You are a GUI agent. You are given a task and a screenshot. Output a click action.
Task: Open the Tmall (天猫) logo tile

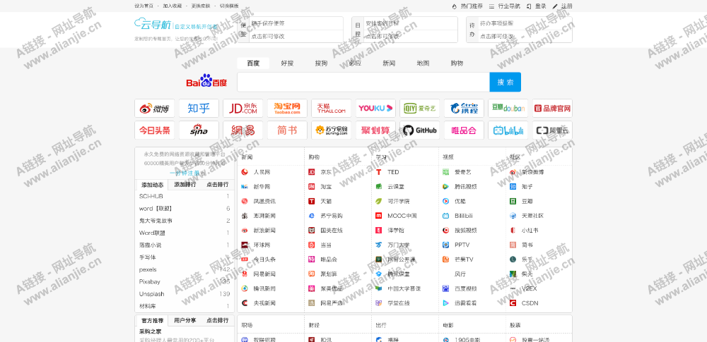pos(331,109)
